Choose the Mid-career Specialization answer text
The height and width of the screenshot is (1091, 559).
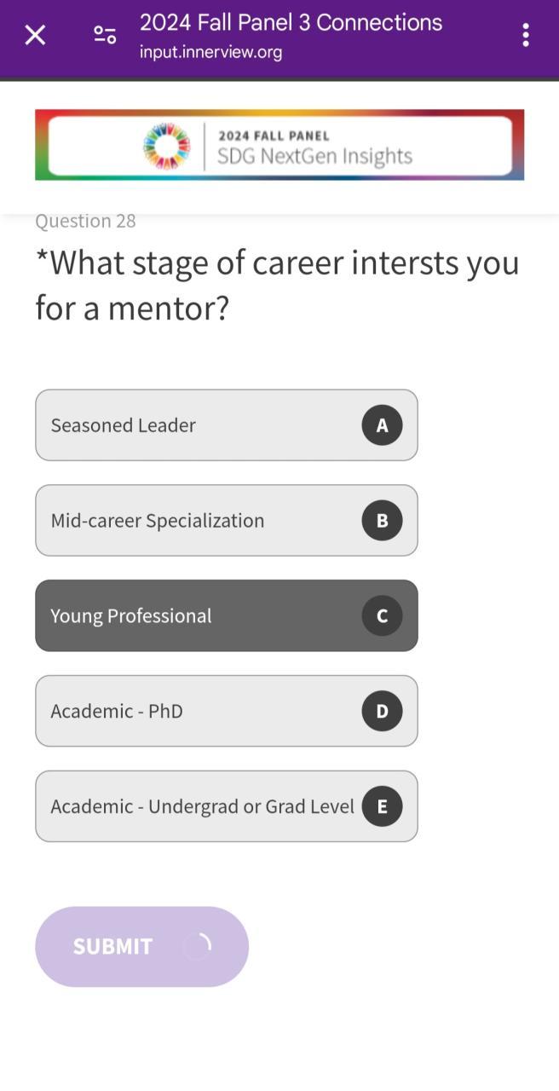point(158,521)
